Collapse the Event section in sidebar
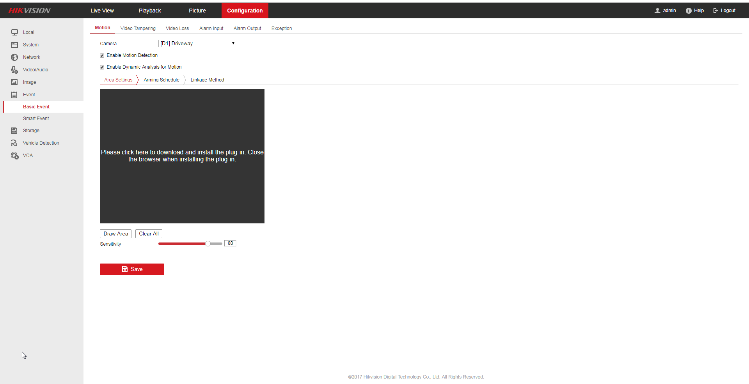This screenshot has width=749, height=384. (x=29, y=95)
